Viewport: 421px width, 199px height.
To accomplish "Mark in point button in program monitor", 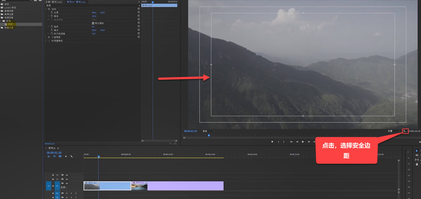I will click(278, 142).
